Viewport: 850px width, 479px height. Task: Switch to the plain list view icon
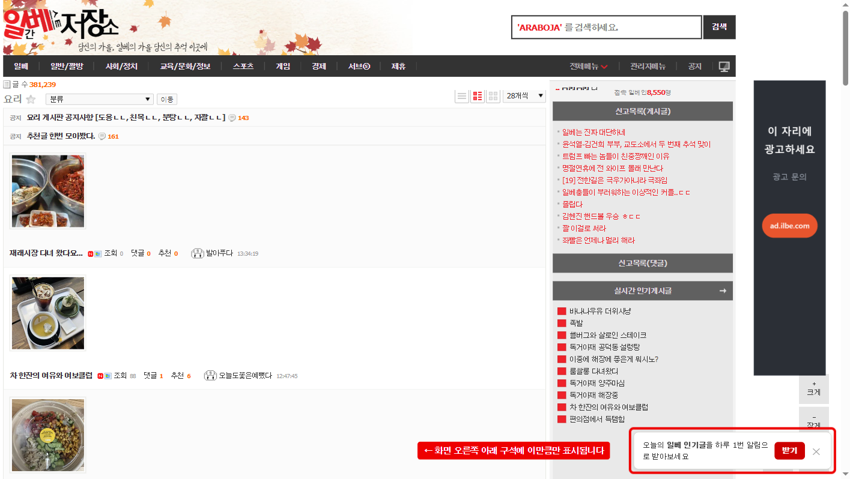coord(462,96)
